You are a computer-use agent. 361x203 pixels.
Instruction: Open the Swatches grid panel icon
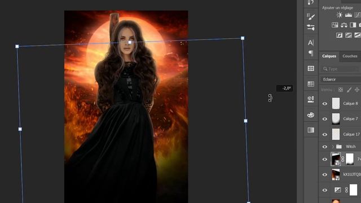[x=311, y=84]
